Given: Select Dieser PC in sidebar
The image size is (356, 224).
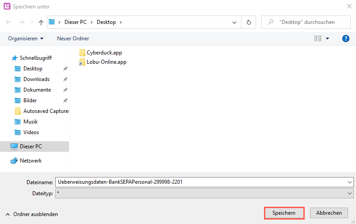Looking at the screenshot, I should point(31,147).
